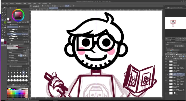
Task: Expand the layer property Effect dropdown arrow
Action: point(184,46)
